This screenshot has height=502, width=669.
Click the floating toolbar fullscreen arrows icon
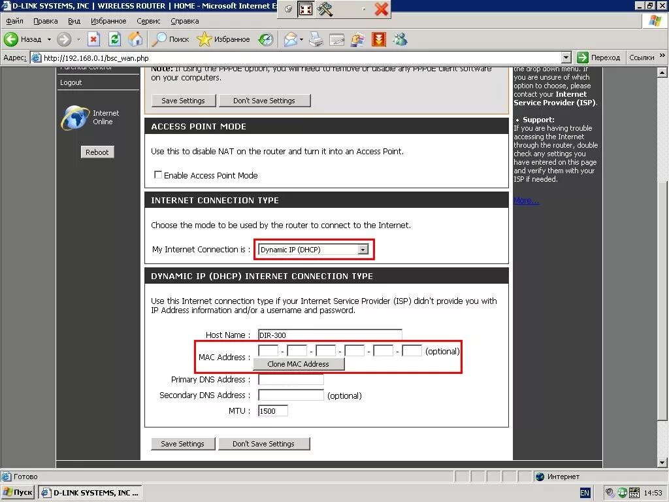(x=306, y=9)
